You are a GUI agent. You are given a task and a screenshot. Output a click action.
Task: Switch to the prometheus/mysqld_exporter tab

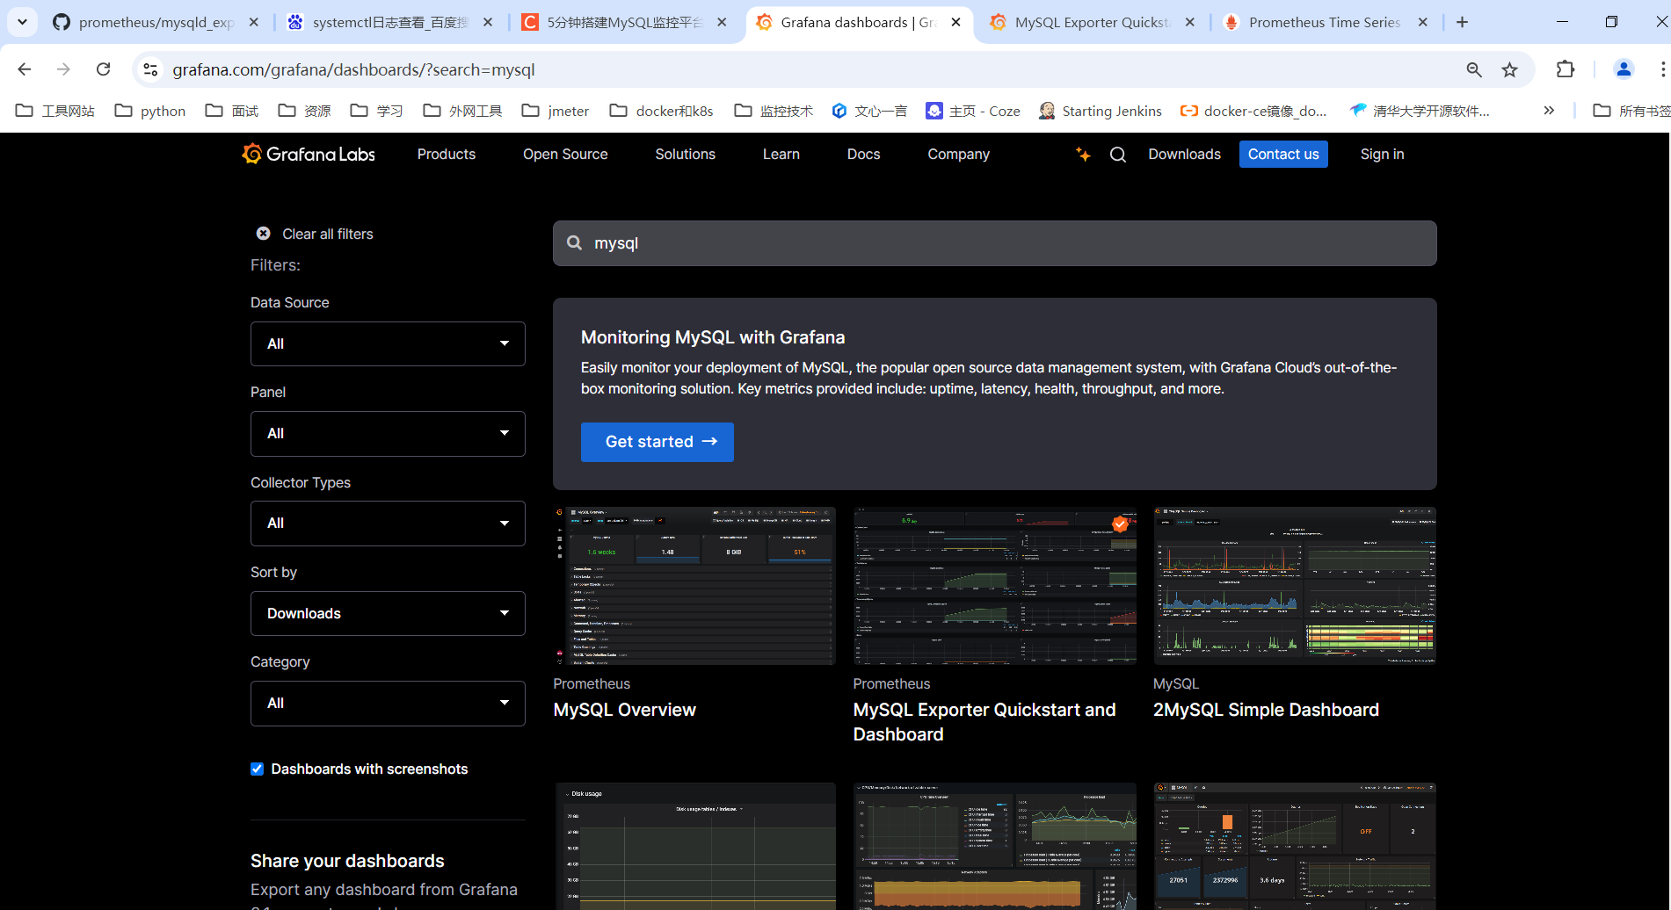click(x=156, y=22)
